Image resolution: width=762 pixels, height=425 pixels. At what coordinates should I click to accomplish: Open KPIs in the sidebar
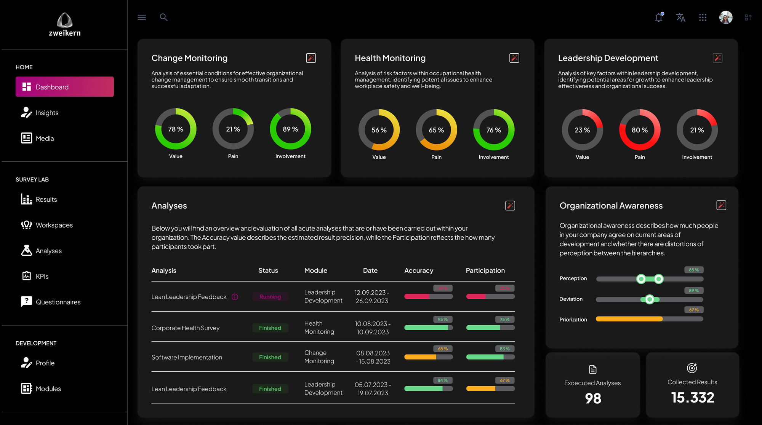[42, 276]
